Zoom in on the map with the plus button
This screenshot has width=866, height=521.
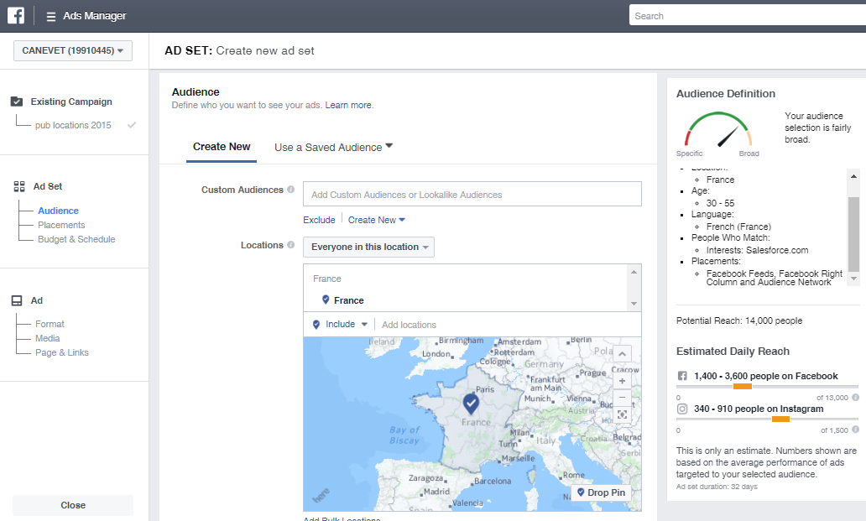coord(622,381)
